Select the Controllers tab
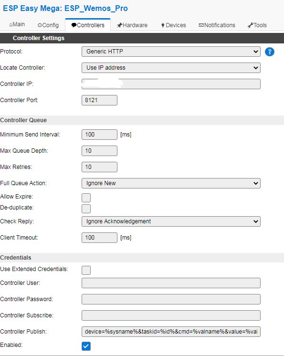This screenshot has width=284, height=356. click(x=88, y=25)
